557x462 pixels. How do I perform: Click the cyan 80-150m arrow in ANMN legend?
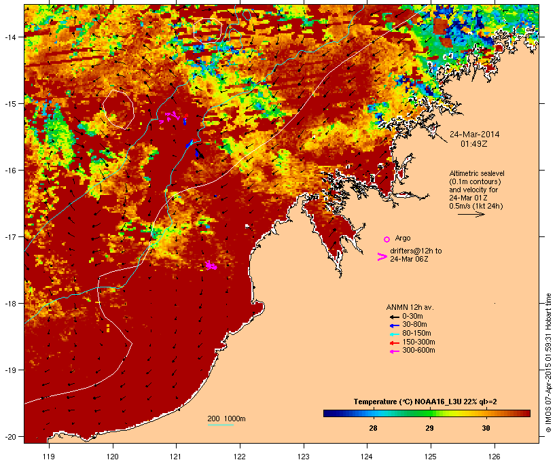[394, 334]
